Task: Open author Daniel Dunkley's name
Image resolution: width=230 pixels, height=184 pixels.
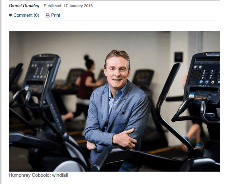Action: (x=24, y=6)
